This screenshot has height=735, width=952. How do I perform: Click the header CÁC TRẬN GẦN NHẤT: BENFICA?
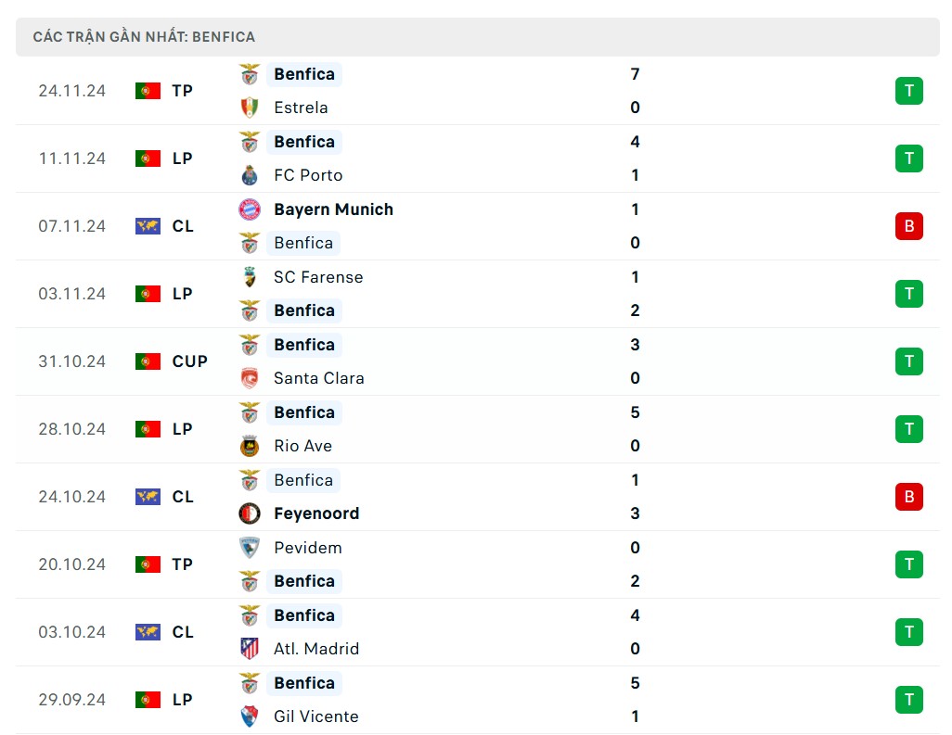143,36
